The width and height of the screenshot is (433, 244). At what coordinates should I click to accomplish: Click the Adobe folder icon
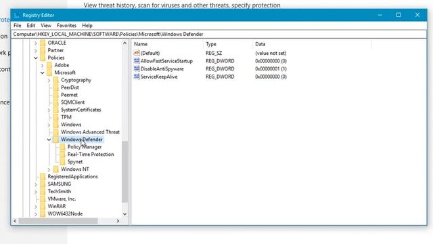49,65
